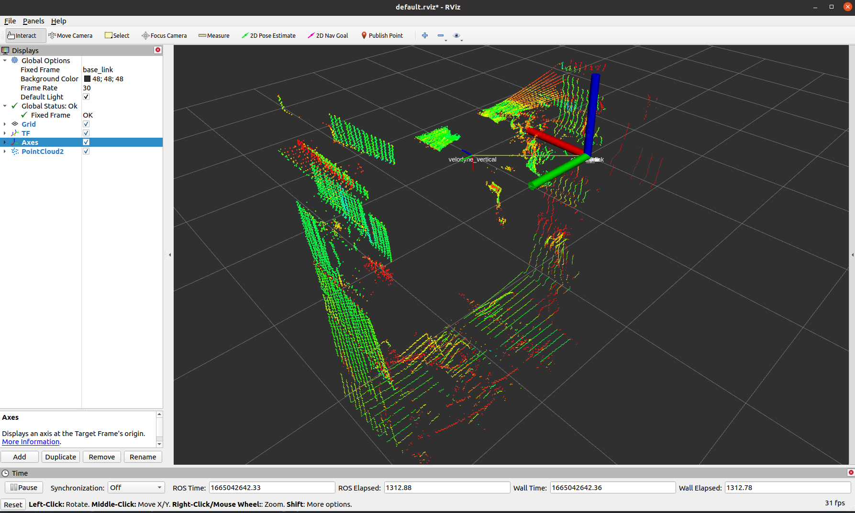Click the Rename button
This screenshot has width=855, height=513.
(x=143, y=457)
